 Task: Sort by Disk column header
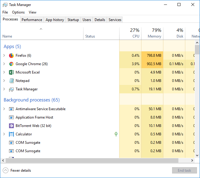(x=174, y=33)
